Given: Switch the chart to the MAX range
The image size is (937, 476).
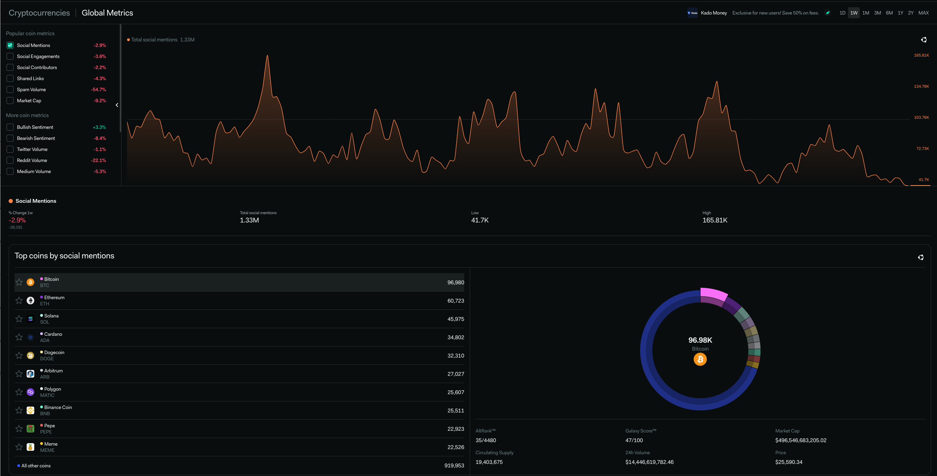Looking at the screenshot, I should [923, 13].
